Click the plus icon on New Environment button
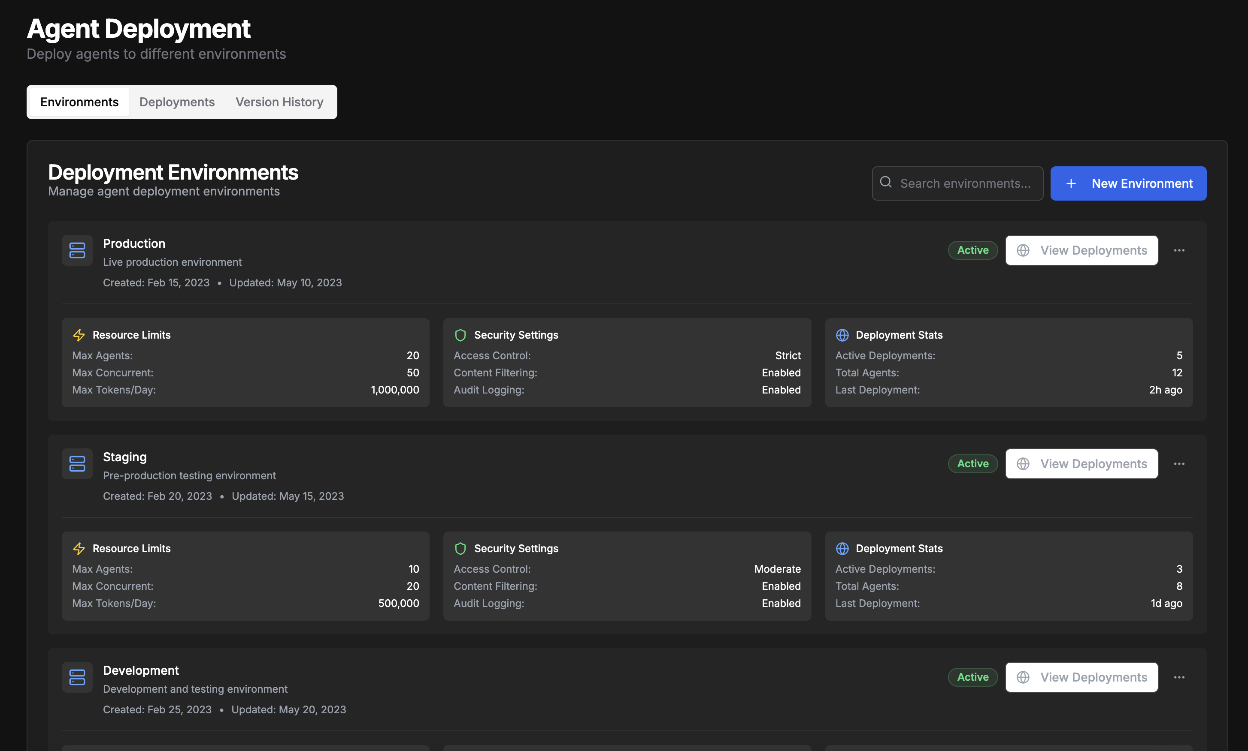 (1072, 183)
